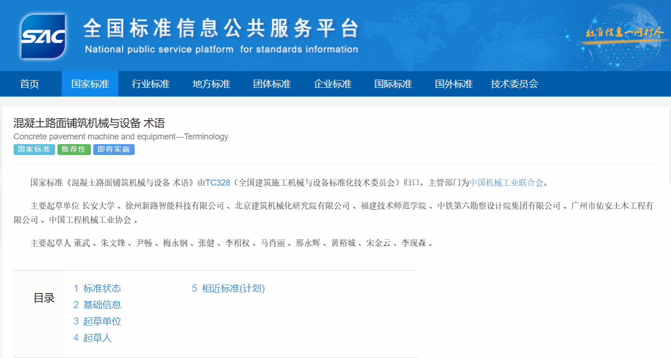Click drafter name 李相权

237,243
